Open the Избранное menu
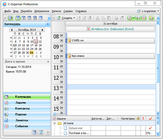 (42, 11)
